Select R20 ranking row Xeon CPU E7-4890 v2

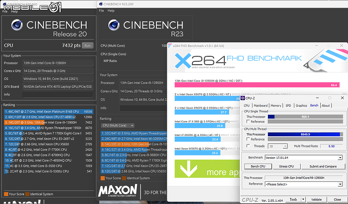click(48, 117)
